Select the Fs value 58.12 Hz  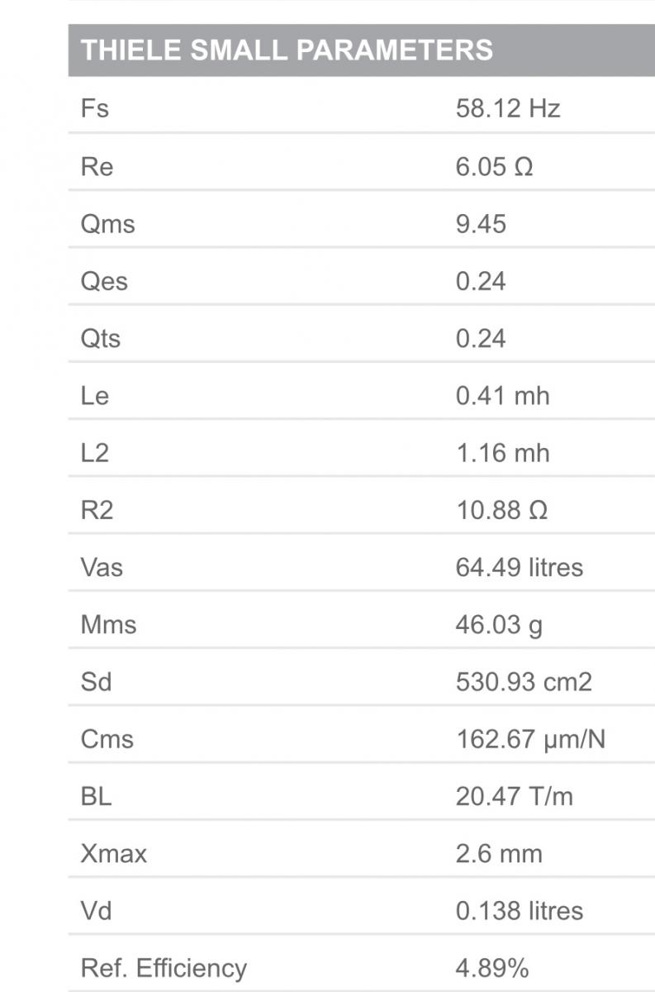(508, 109)
